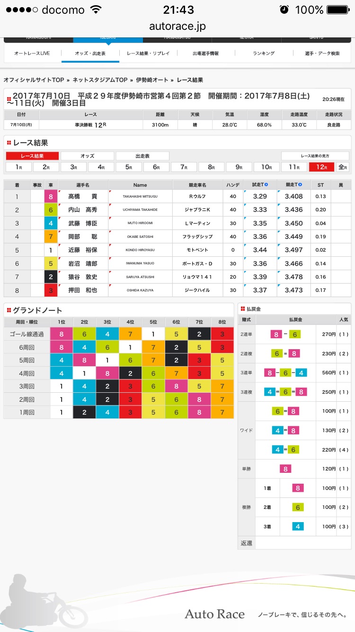Tap the blue number 4 car badge for 武藤 博臣
Screen dimensions: 355x632
pos(51,223)
